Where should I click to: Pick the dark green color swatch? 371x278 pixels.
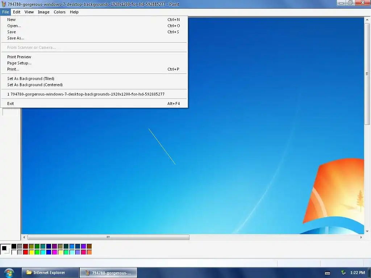[37, 246]
